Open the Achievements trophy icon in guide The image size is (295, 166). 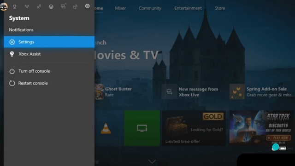pyautogui.click(x=14, y=7)
